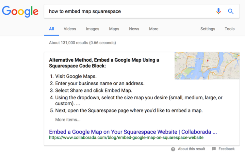Switch to the Videos tab
The height and width of the screenshot is (157, 245).
pyautogui.click(x=70, y=29)
